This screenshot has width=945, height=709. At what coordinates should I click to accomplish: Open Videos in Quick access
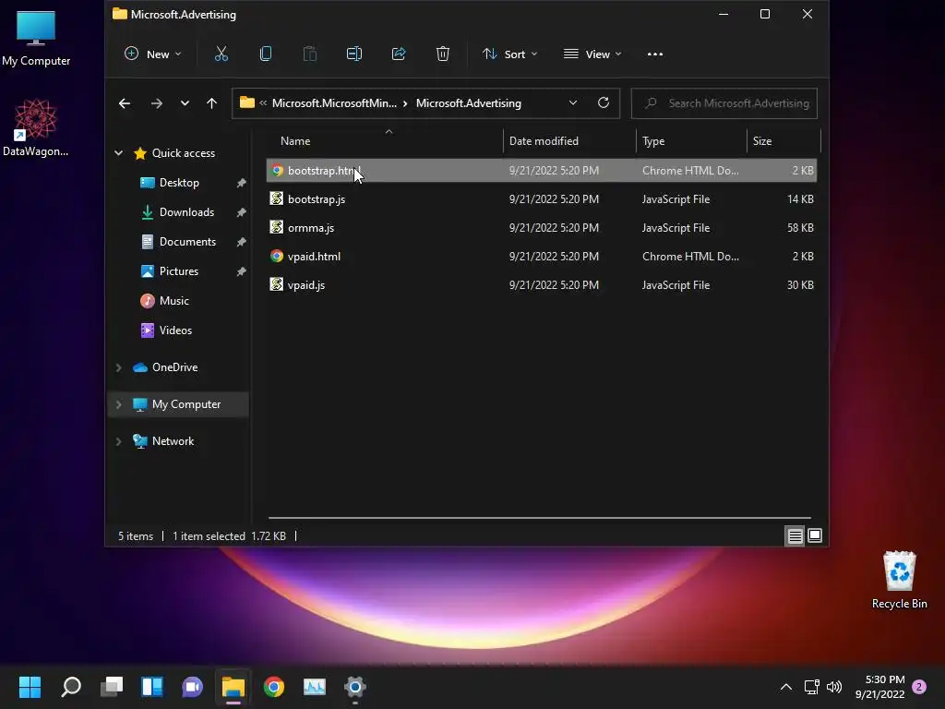(x=175, y=330)
